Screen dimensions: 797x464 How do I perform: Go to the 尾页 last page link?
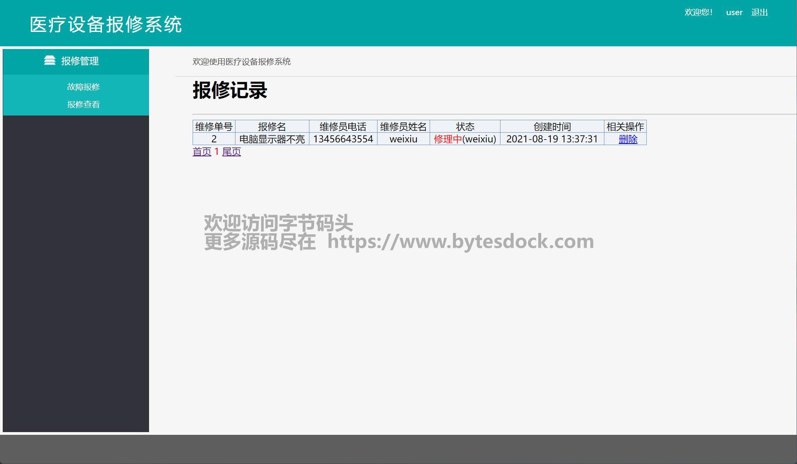pos(231,152)
